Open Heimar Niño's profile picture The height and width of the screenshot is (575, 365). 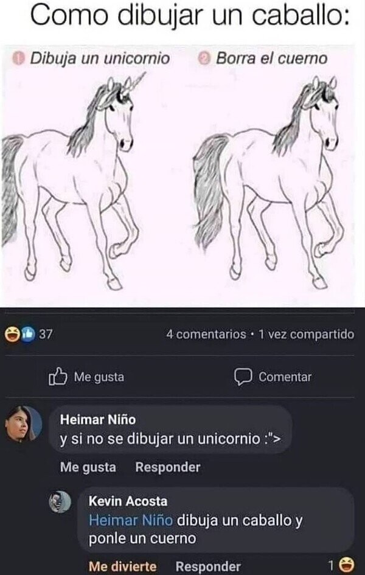pos(24,423)
